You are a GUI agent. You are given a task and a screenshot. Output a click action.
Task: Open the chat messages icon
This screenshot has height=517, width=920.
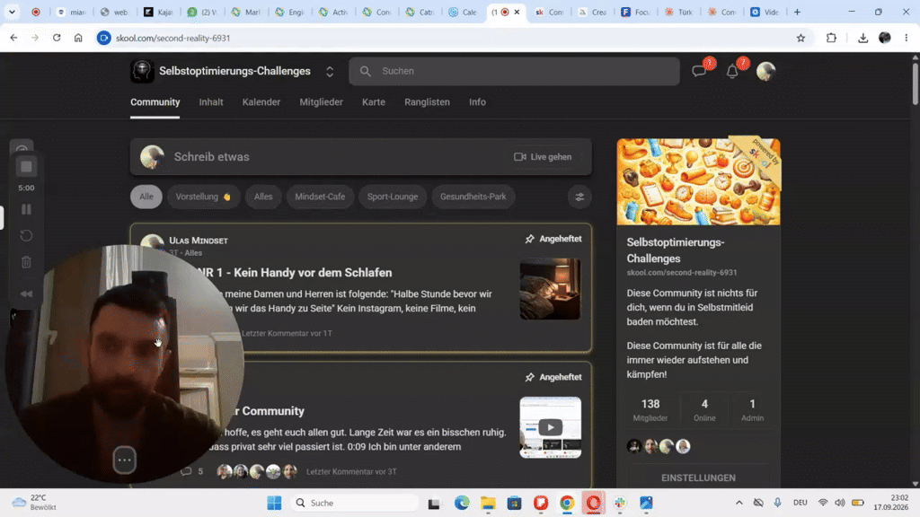[x=699, y=72]
